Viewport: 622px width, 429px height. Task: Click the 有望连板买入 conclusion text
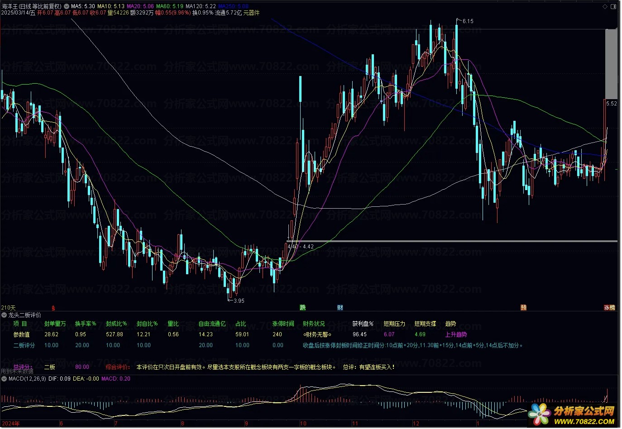377,367
